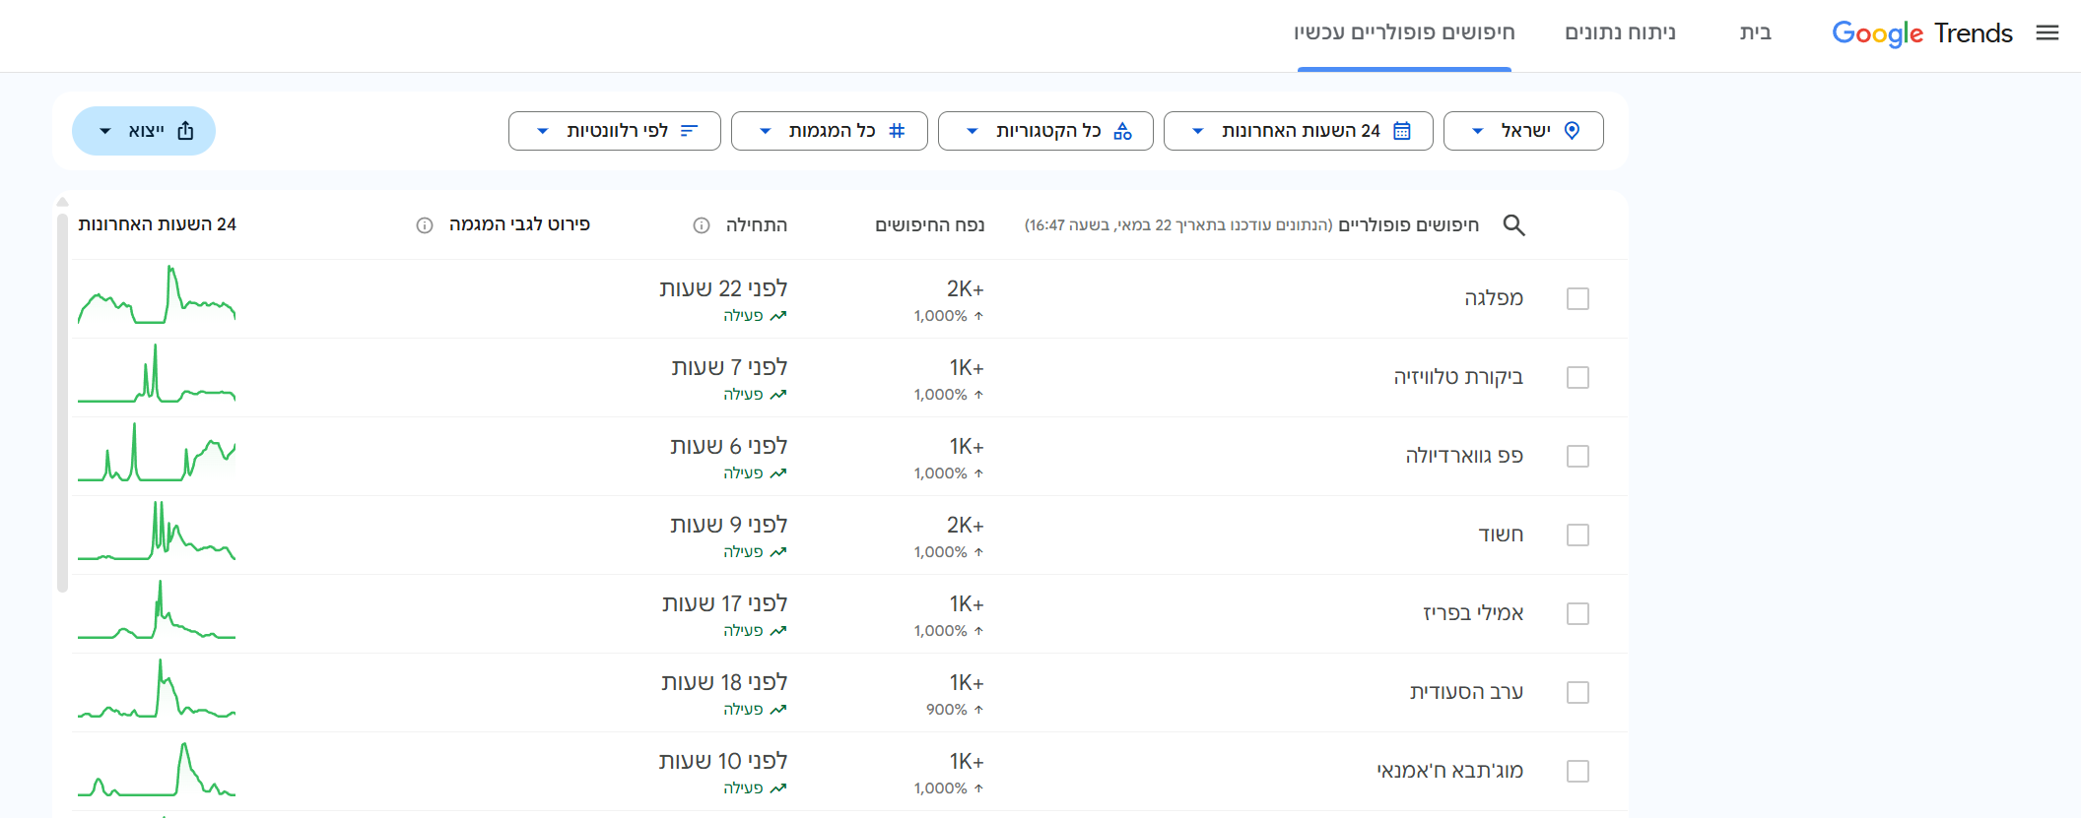Click the 24 השעות האחרונות column header
This screenshot has width=2081, height=818.
158,225
